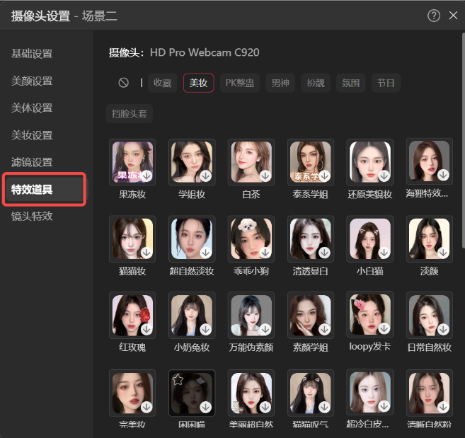Open 美颜设置 in the sidebar
Screen dimensions: 465x438
[x=32, y=81]
